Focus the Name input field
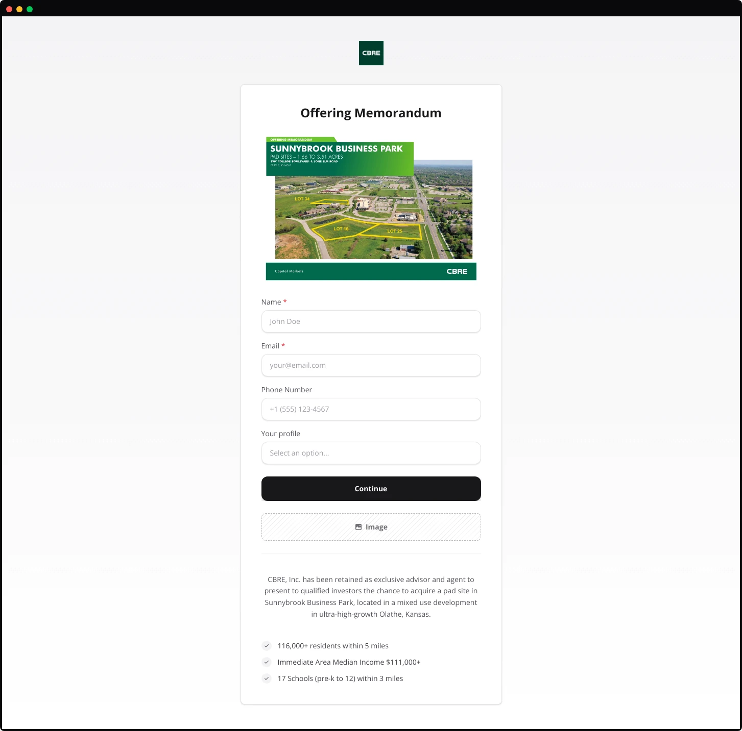This screenshot has width=742, height=731. coord(371,321)
